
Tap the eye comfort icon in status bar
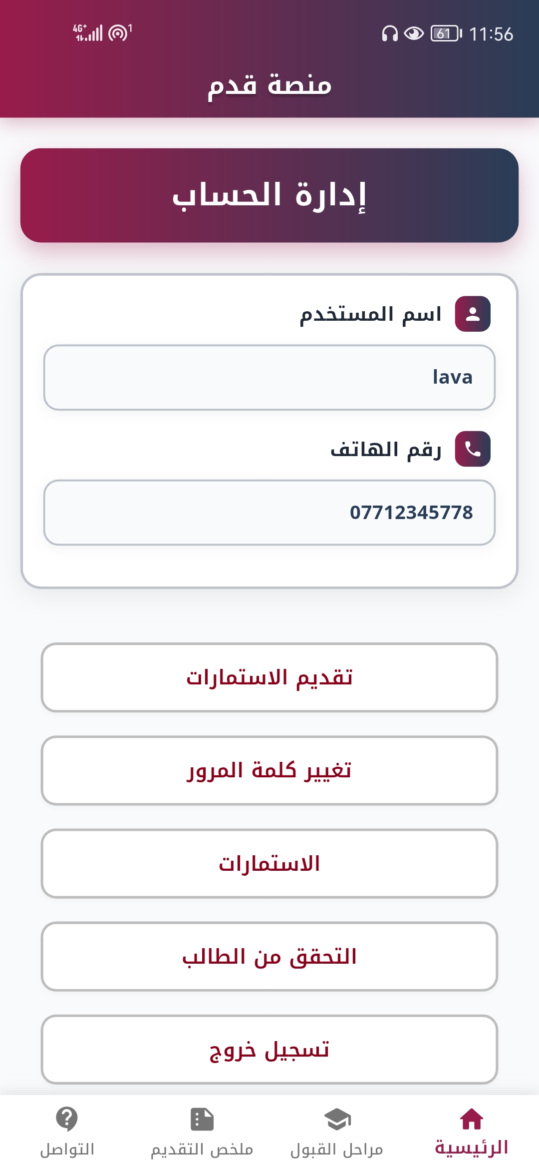[414, 34]
